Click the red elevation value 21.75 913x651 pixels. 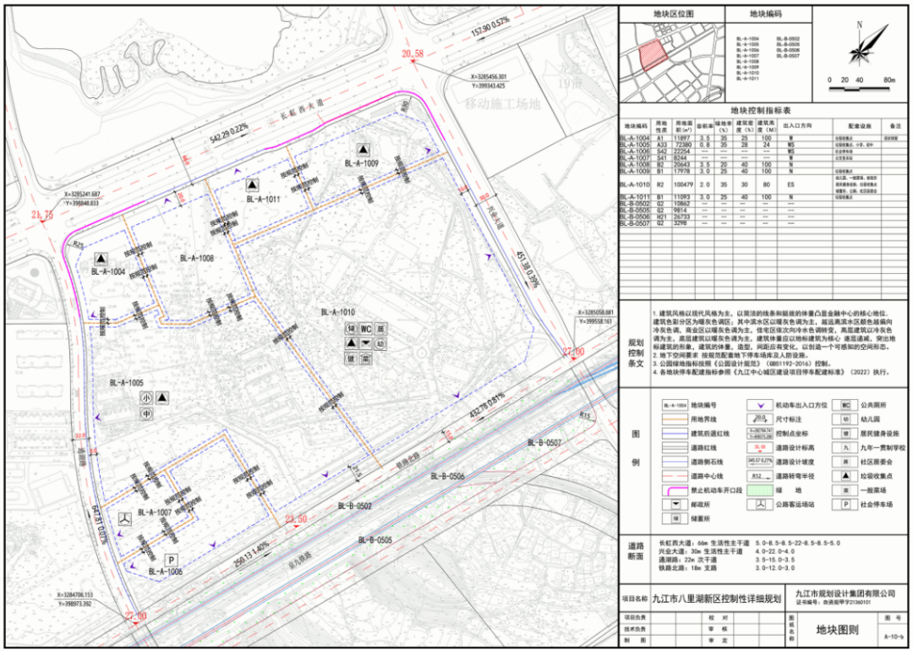pos(44,215)
